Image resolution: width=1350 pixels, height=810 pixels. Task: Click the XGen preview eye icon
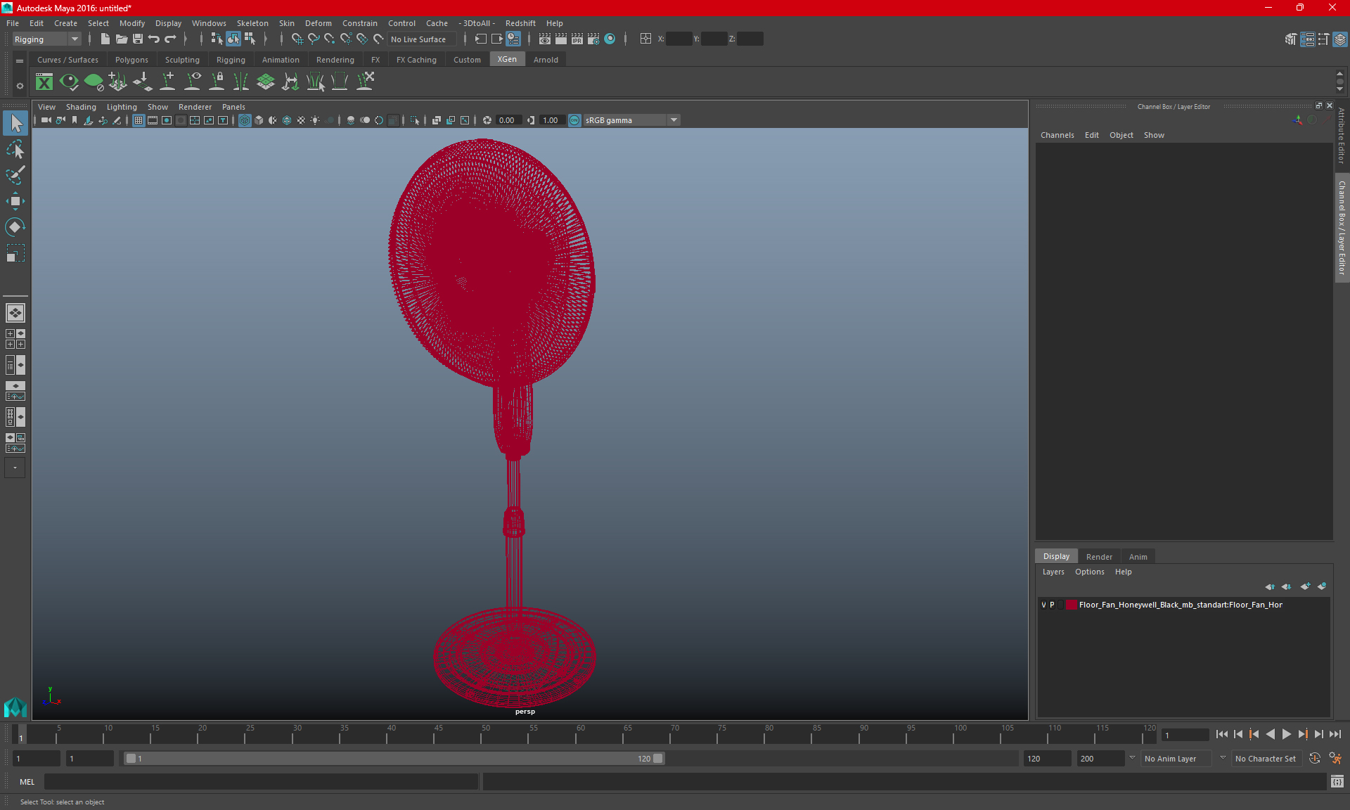(x=69, y=82)
